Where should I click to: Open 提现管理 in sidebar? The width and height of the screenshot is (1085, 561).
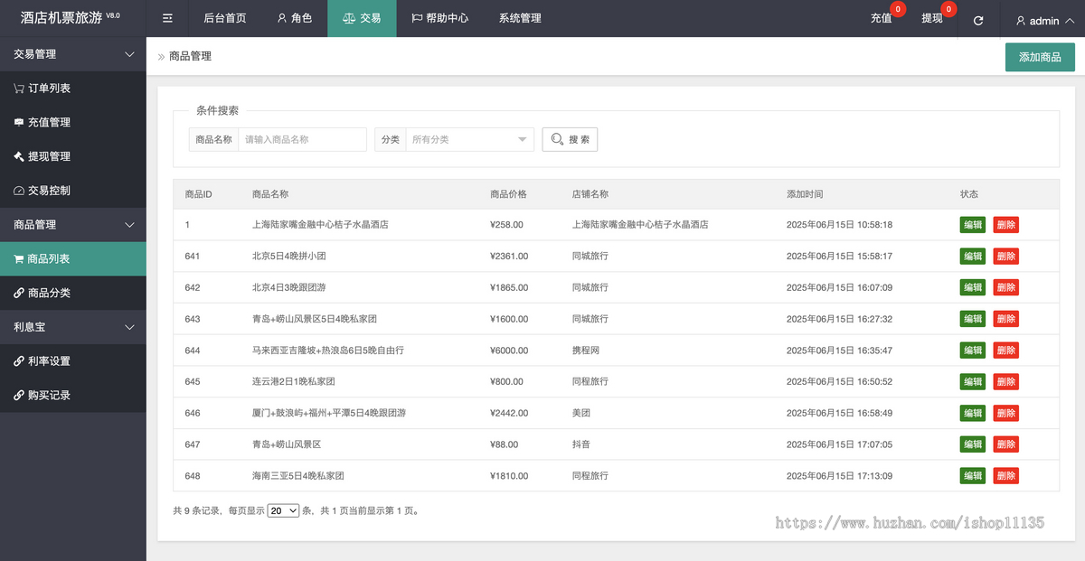point(73,156)
